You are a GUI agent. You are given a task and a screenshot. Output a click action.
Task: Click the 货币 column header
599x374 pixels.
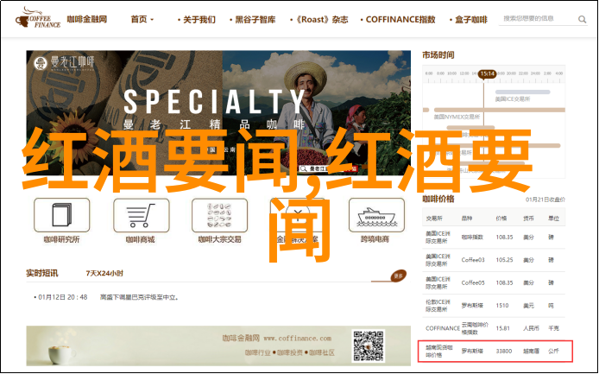(x=528, y=219)
